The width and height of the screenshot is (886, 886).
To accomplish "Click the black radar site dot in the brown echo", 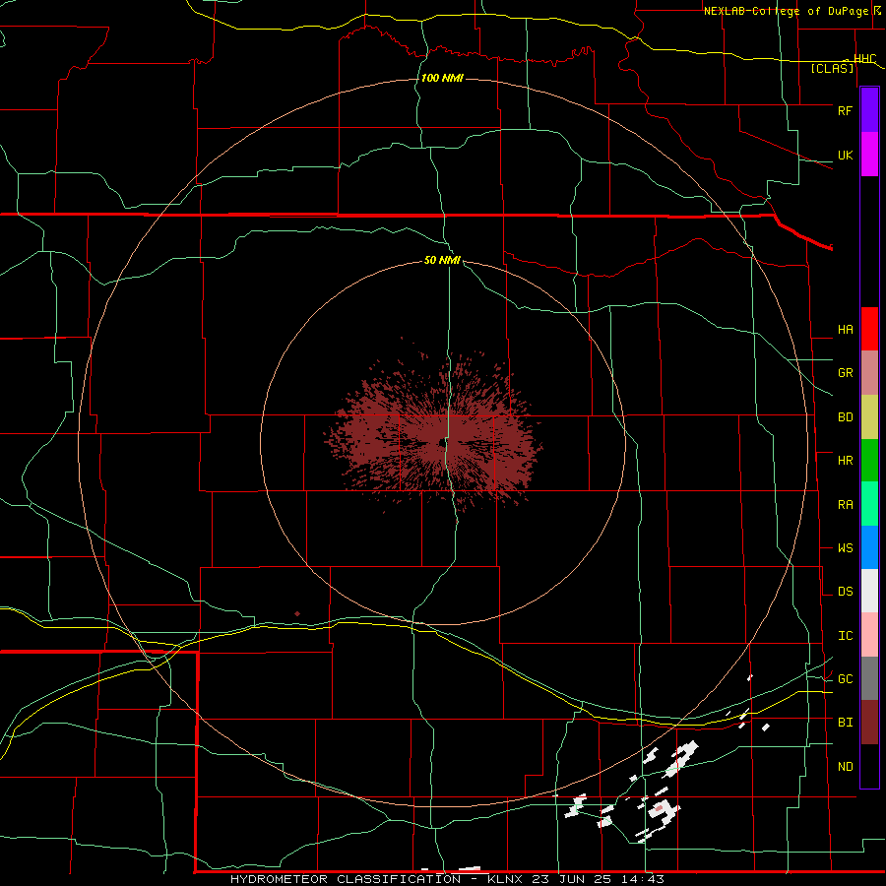I will click(442, 443).
